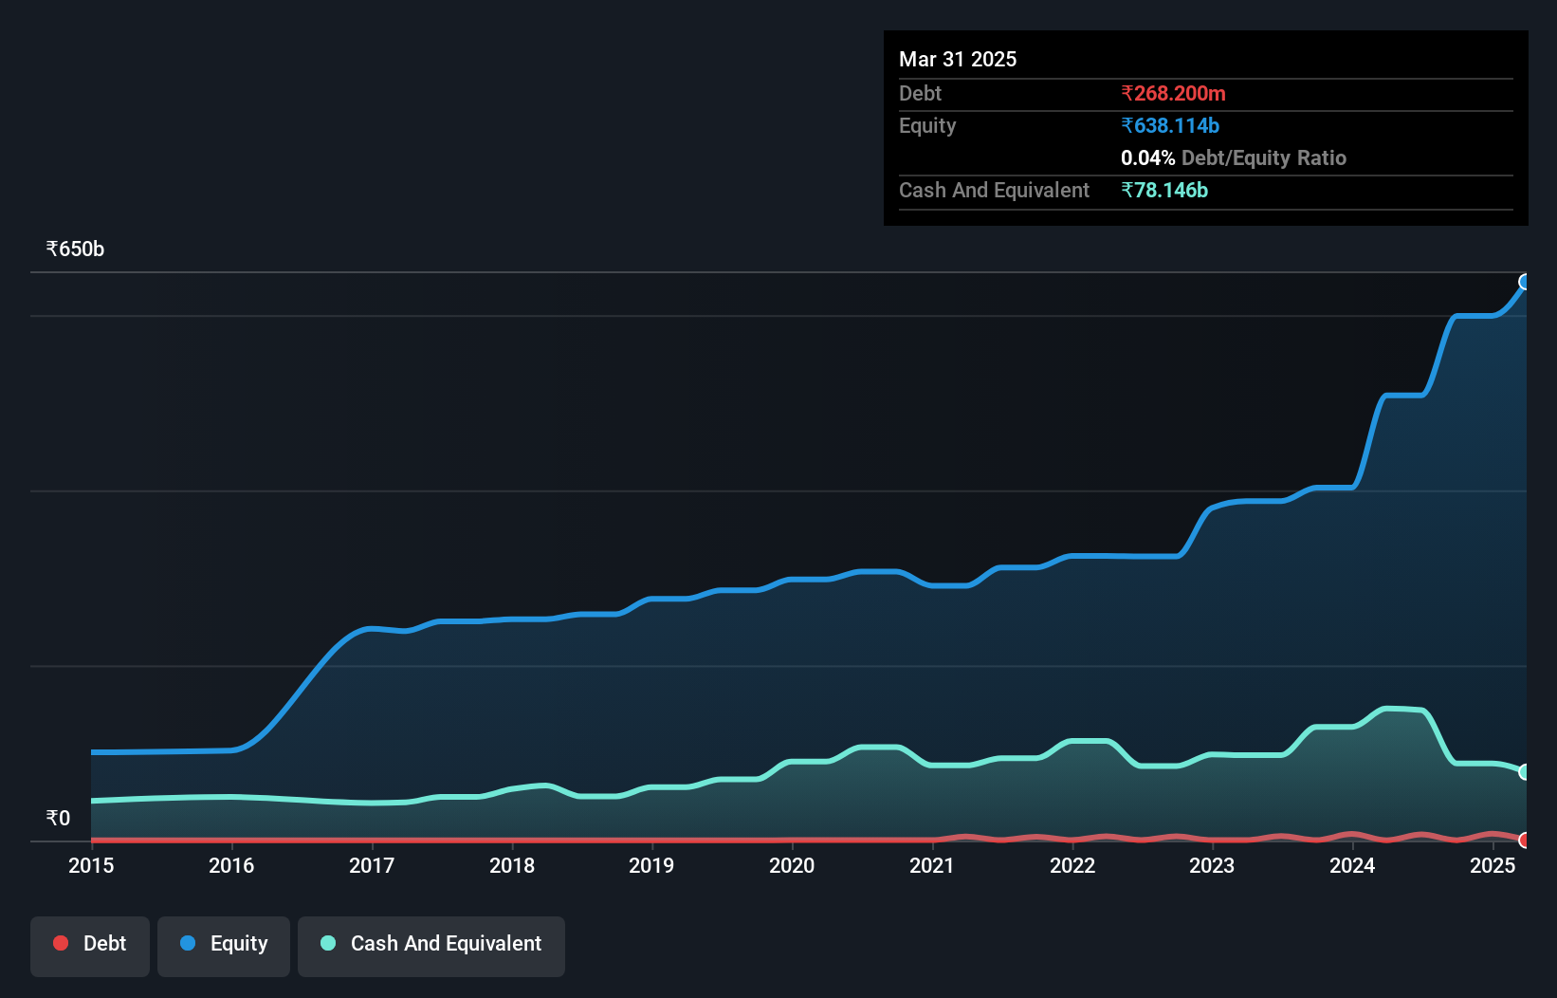The height and width of the screenshot is (998, 1557).
Task: Toggle the Debt series visibility
Action: pyautogui.click(x=89, y=944)
